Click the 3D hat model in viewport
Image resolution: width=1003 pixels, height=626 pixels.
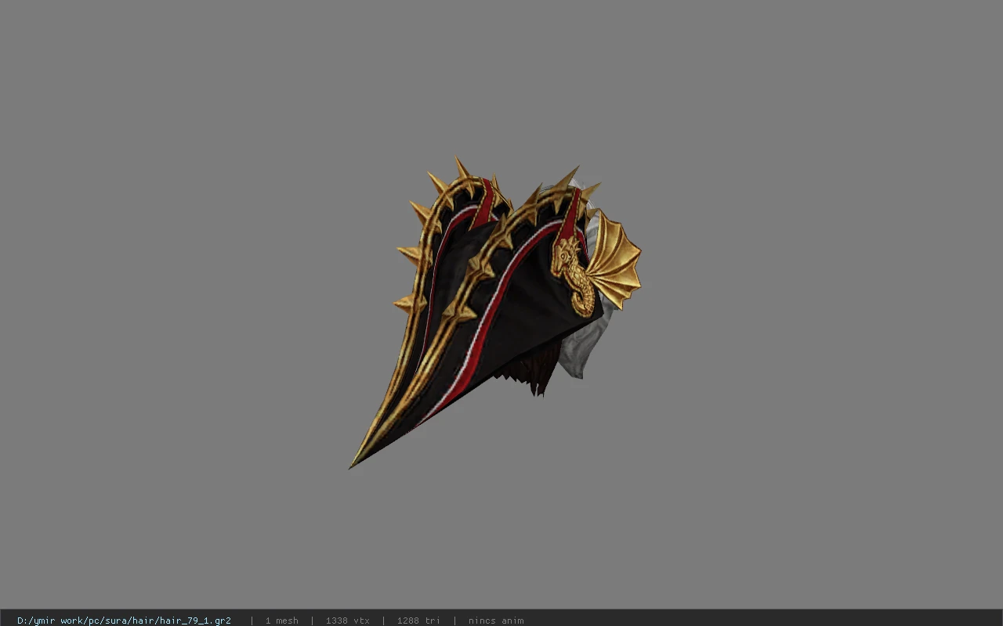point(495,313)
